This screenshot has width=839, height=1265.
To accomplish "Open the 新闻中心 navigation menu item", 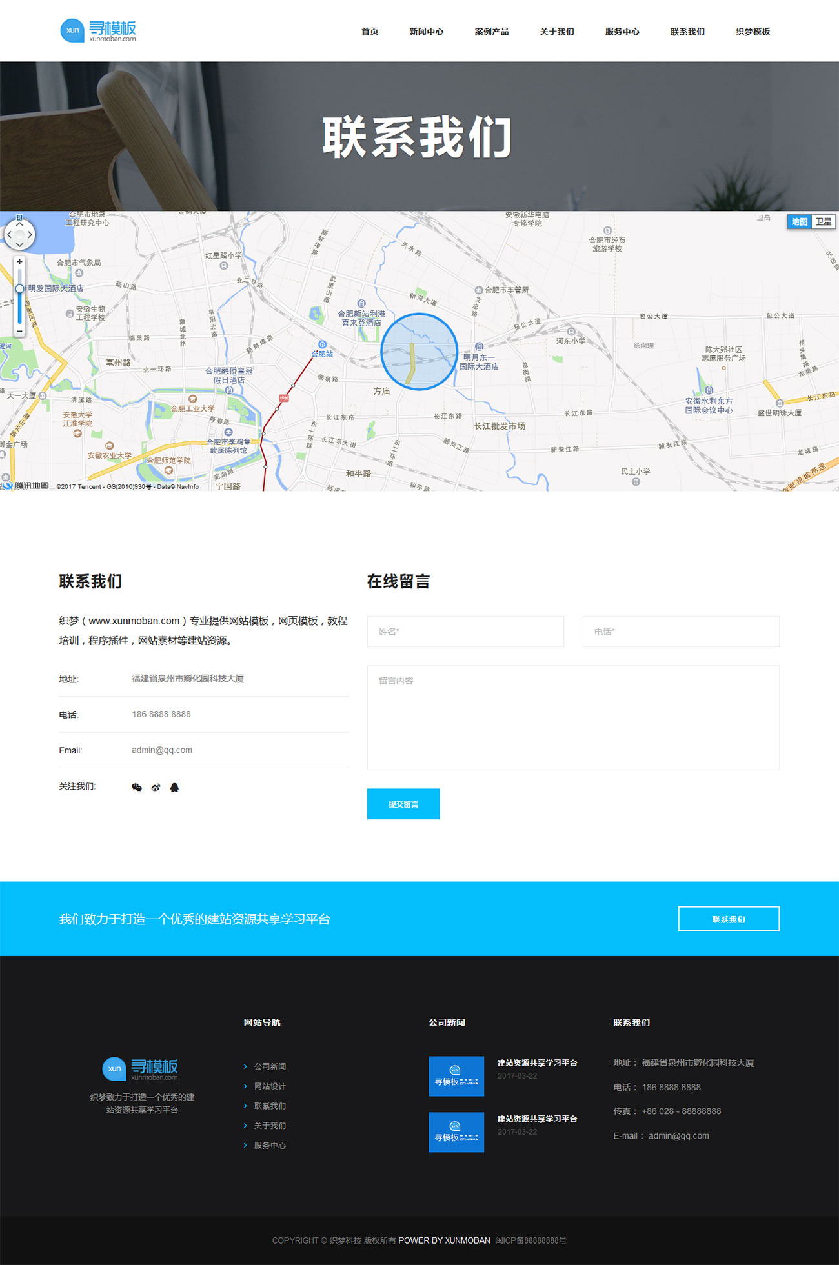I will (x=426, y=32).
